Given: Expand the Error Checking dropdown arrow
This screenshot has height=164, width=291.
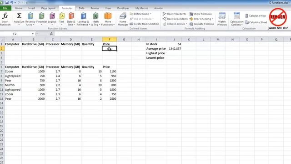Looking at the screenshot, I should [x=213, y=19].
